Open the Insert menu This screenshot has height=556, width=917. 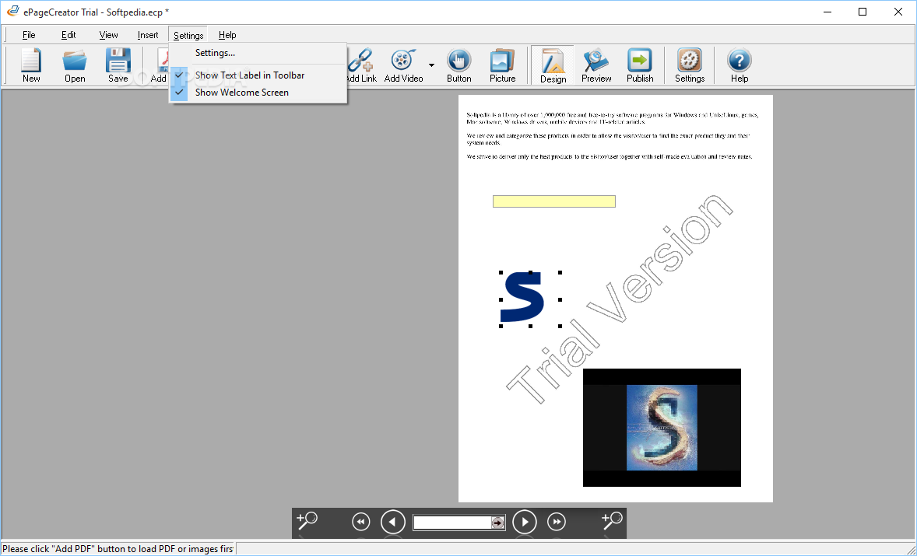click(148, 35)
